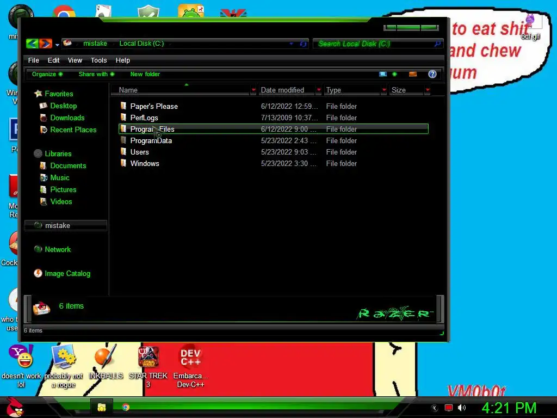557x418 pixels.
Task: Open the Documents library
Action: pyautogui.click(x=68, y=165)
